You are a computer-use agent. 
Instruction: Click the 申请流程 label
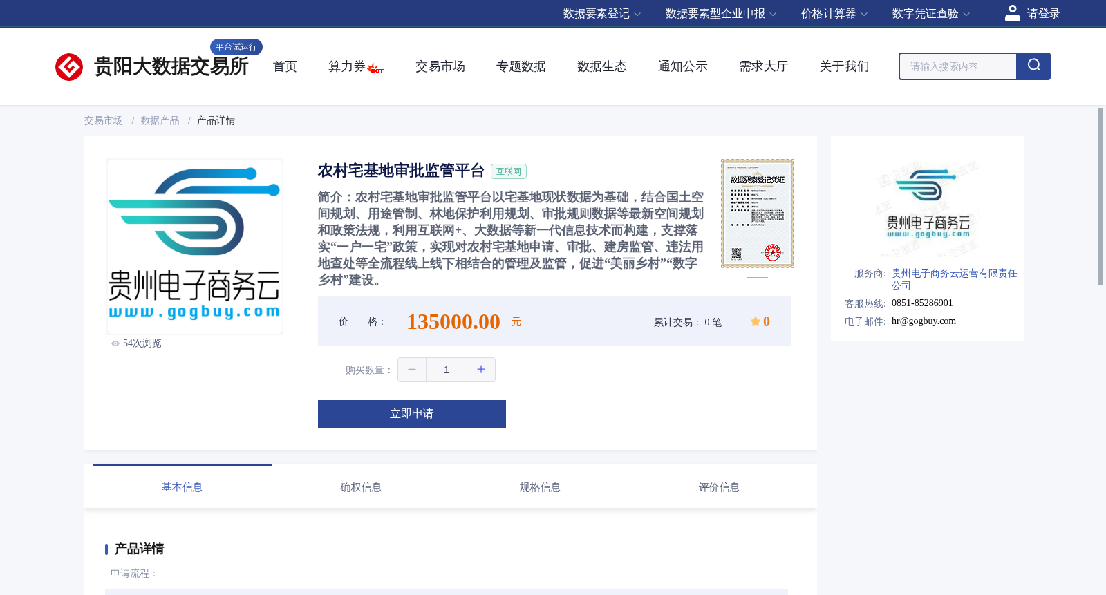(133, 574)
